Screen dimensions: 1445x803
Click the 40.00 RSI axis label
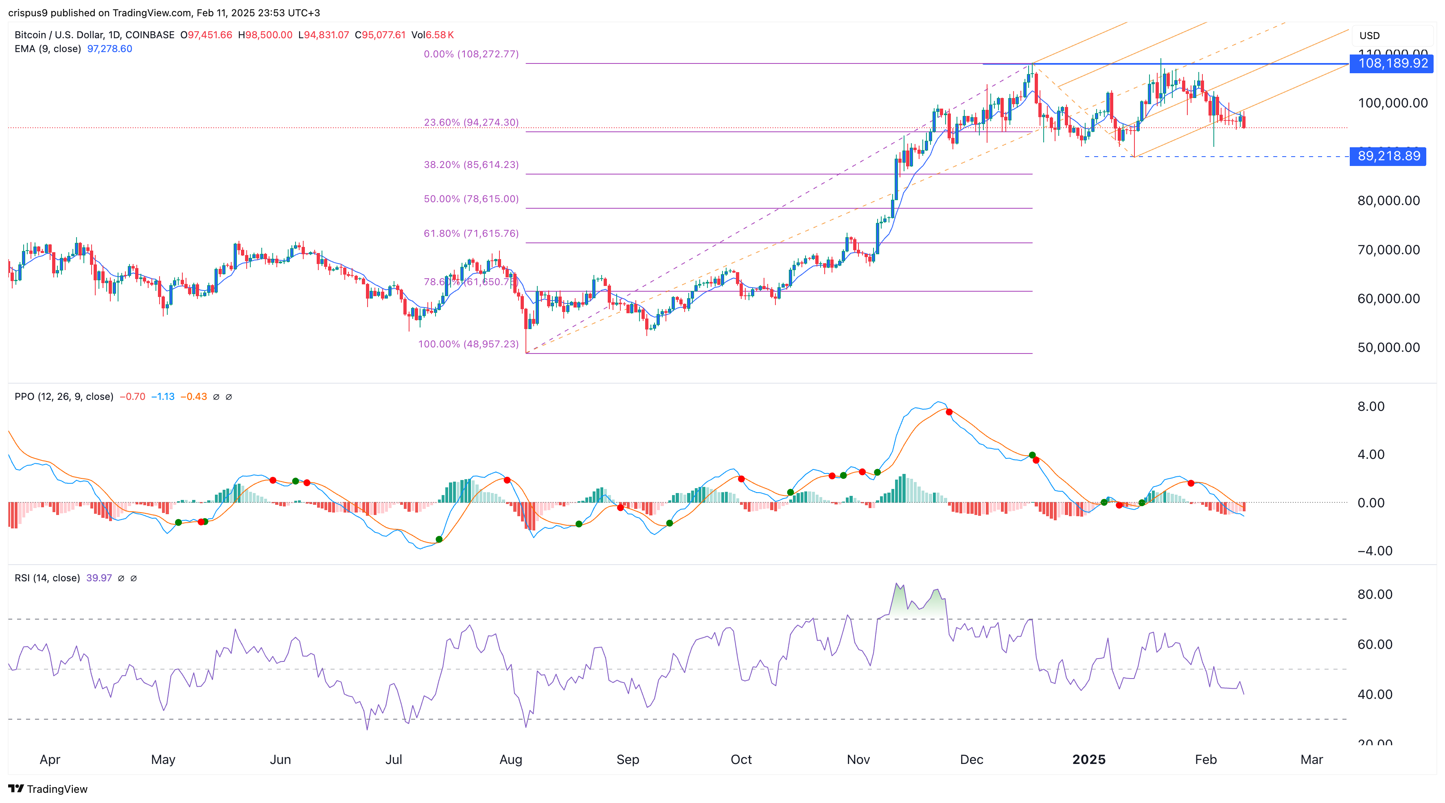coord(1375,694)
